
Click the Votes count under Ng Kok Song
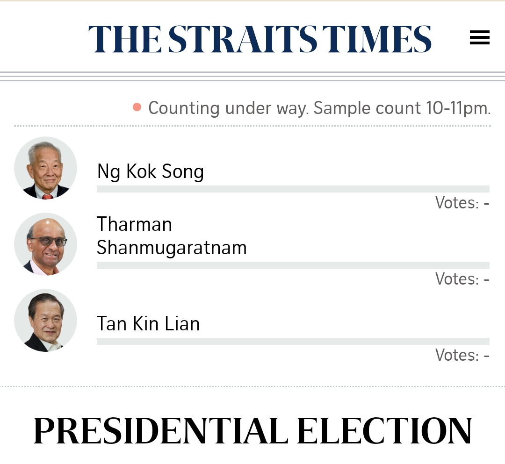point(462,203)
